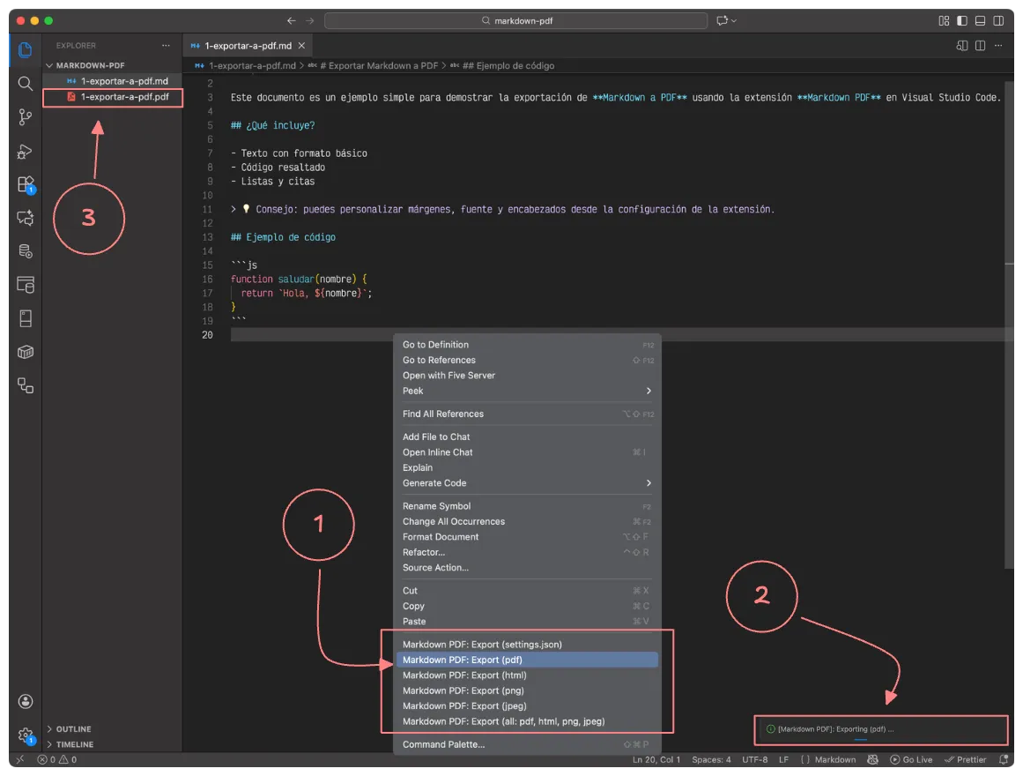Open the Accounts icon in activity bar
The width and height of the screenshot is (1023, 776).
pos(26,701)
